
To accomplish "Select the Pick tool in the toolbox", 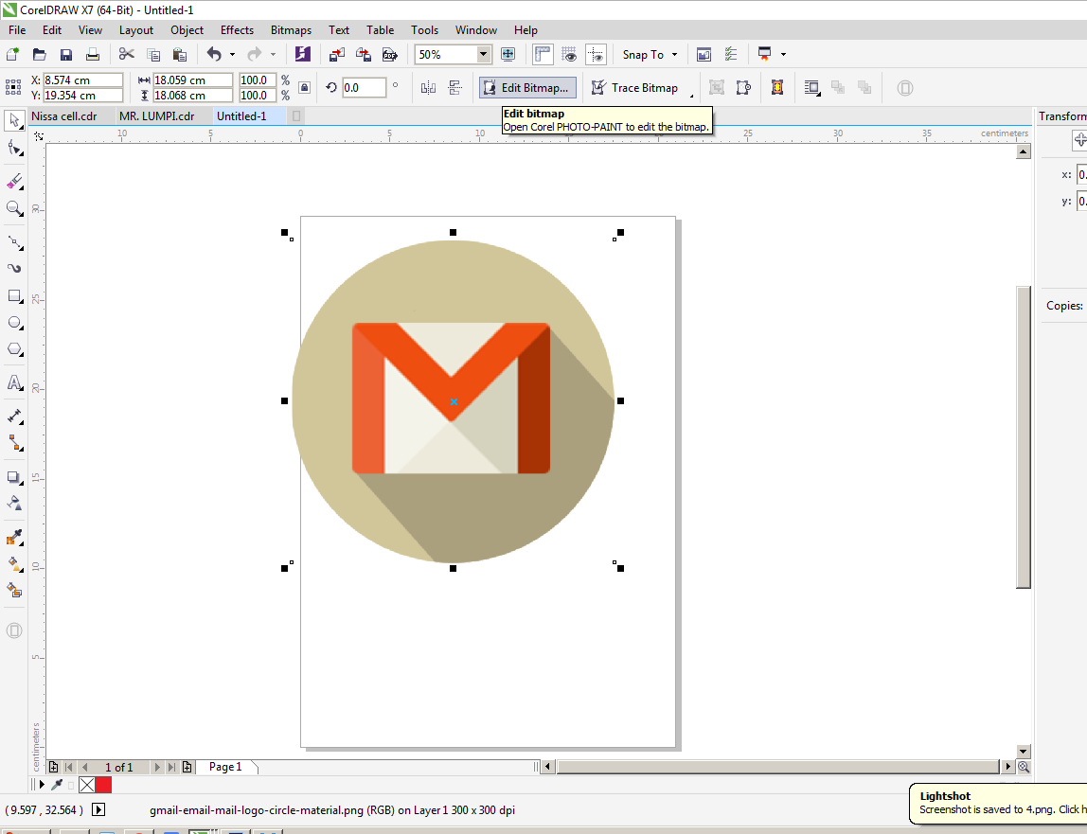I will (14, 120).
